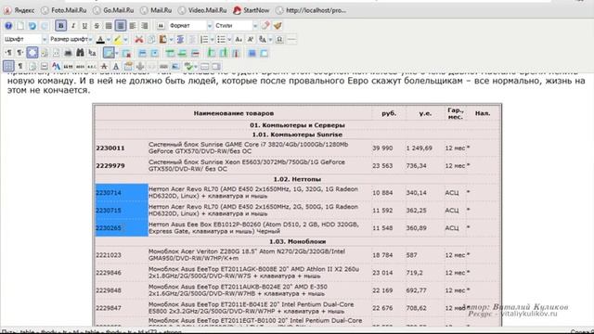Screen dimensions: 594x334
Task: Open the Шрифт font family dropdown
Action: click(25, 39)
